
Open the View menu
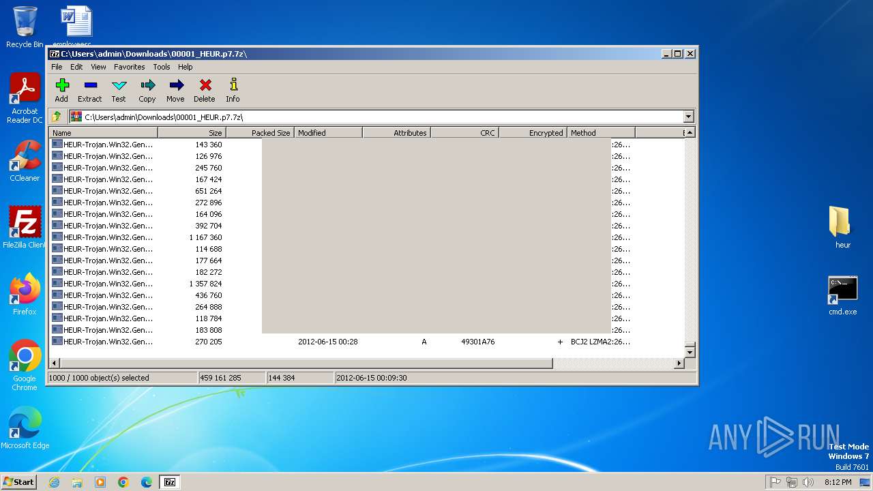[x=98, y=67]
